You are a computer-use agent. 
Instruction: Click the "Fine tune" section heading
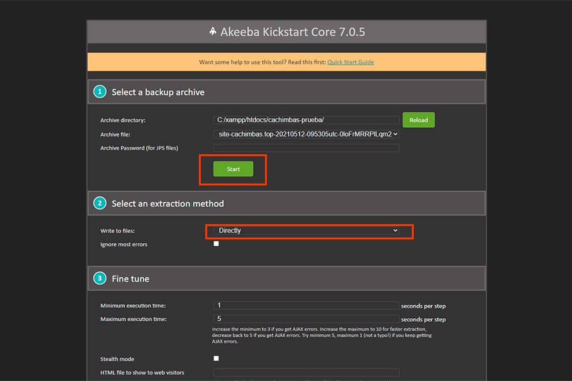[130, 279]
